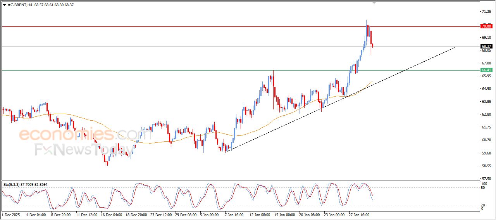The image size is (496, 220).
Task: Click the 27 Jan 16:00 date label
Action: tap(360, 214)
